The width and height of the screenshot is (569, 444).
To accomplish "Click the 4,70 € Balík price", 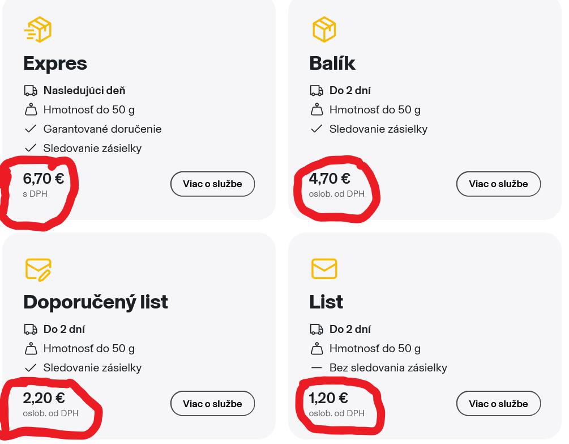I will (x=330, y=179).
